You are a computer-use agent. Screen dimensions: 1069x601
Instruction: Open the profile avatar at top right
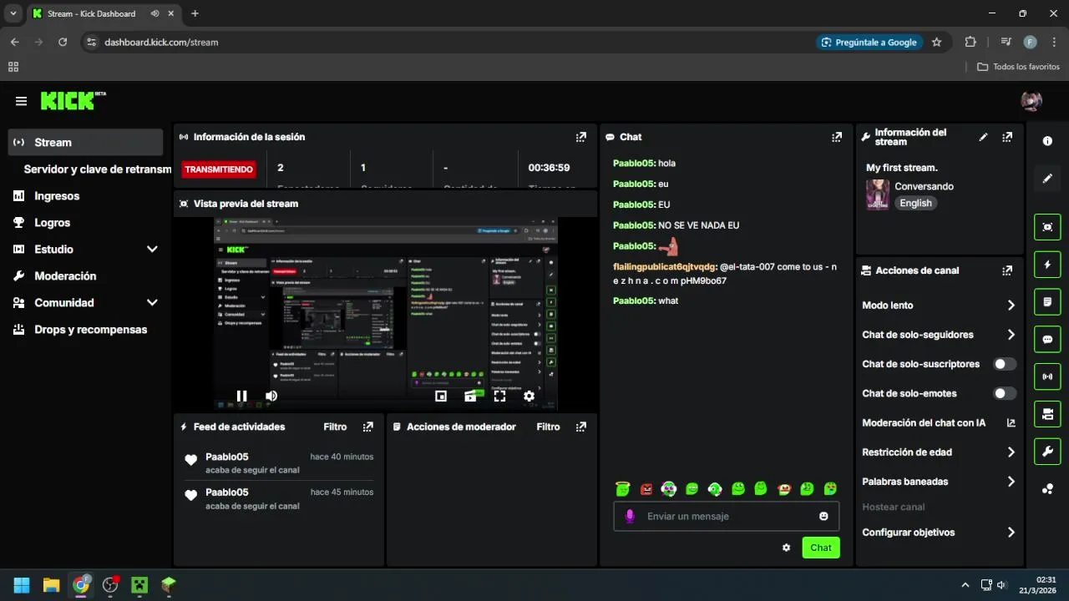click(1031, 101)
